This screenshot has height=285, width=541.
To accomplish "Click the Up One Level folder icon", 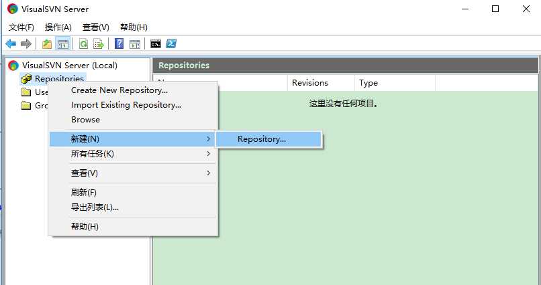I will (x=46, y=44).
